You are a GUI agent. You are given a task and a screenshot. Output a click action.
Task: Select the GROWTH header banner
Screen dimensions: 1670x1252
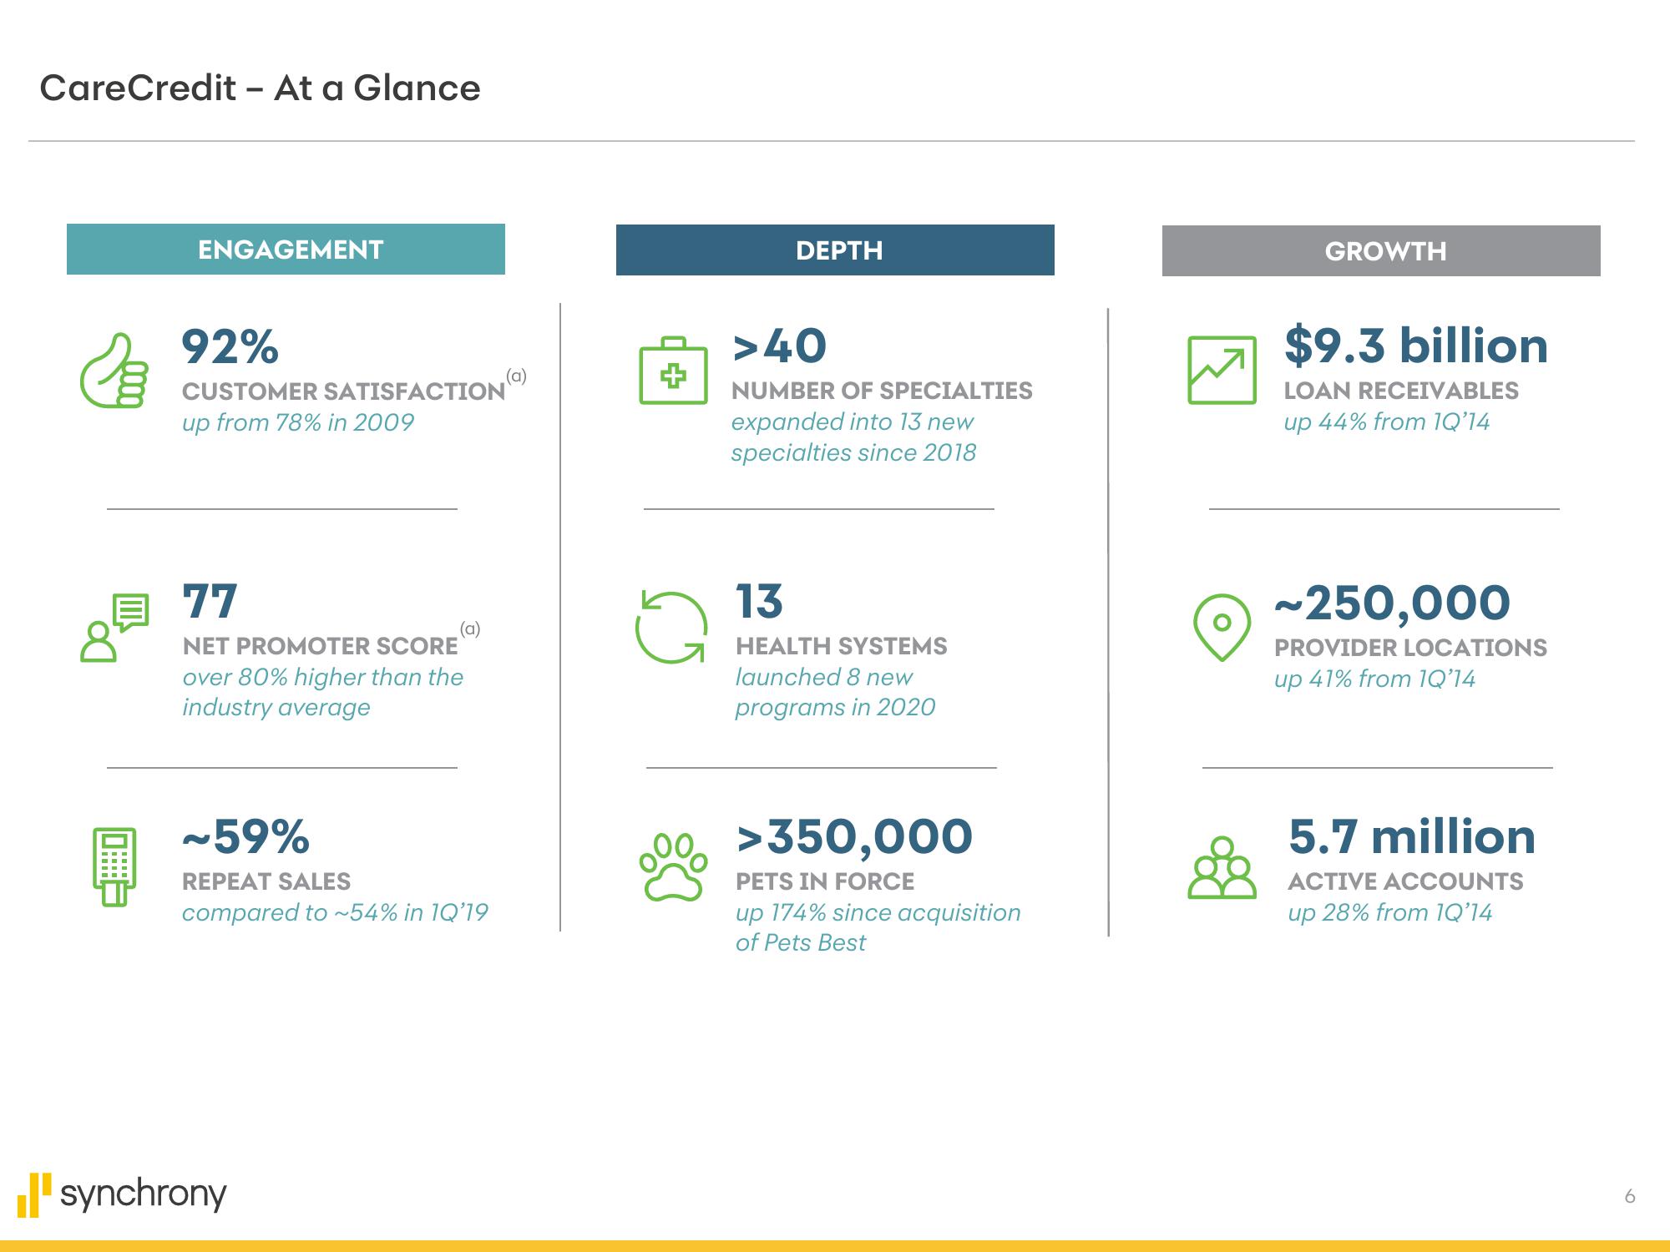tap(1381, 250)
